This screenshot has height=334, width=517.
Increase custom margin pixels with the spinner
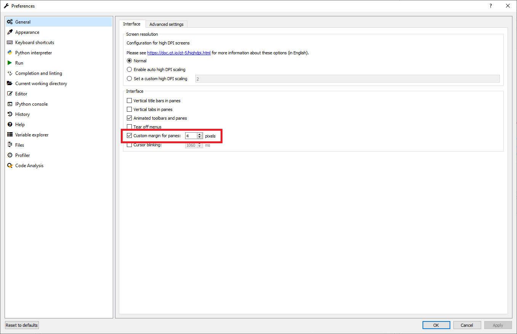200,134
